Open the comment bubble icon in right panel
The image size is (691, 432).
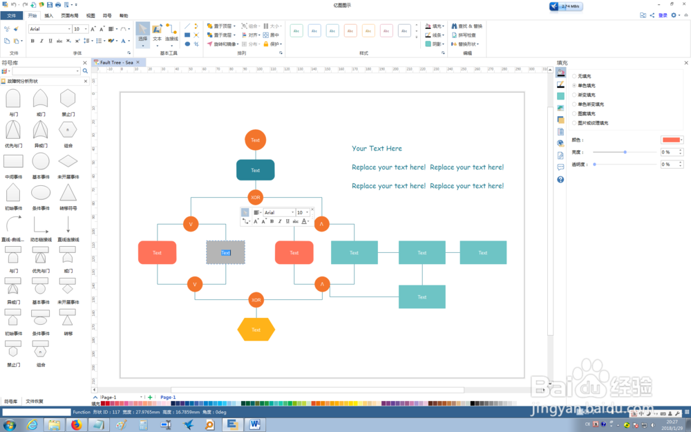click(x=560, y=167)
